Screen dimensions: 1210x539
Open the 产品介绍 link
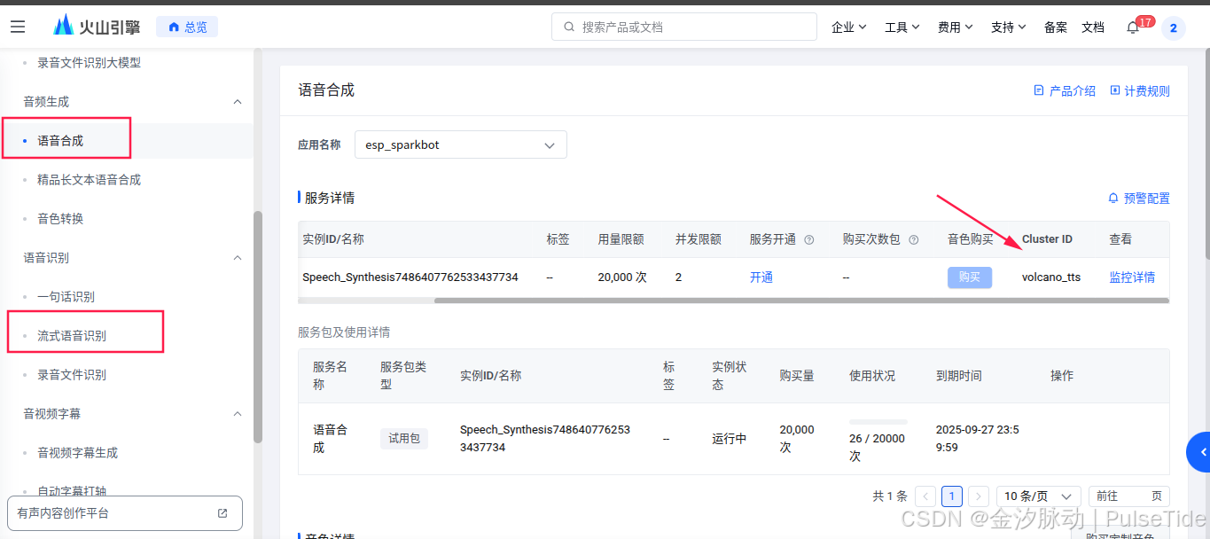pyautogui.click(x=1065, y=90)
